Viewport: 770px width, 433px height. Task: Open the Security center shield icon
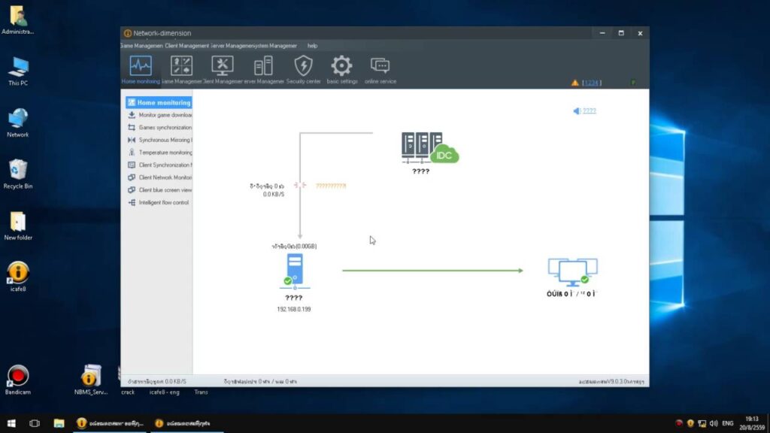[304, 69]
